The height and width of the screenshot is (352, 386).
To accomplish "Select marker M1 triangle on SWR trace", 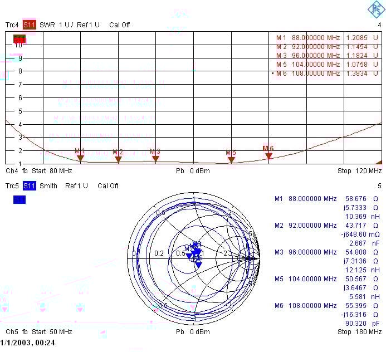I will click(80, 158).
